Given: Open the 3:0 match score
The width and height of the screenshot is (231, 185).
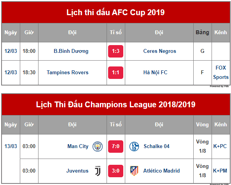Looking at the screenshot, I should [x=115, y=171].
